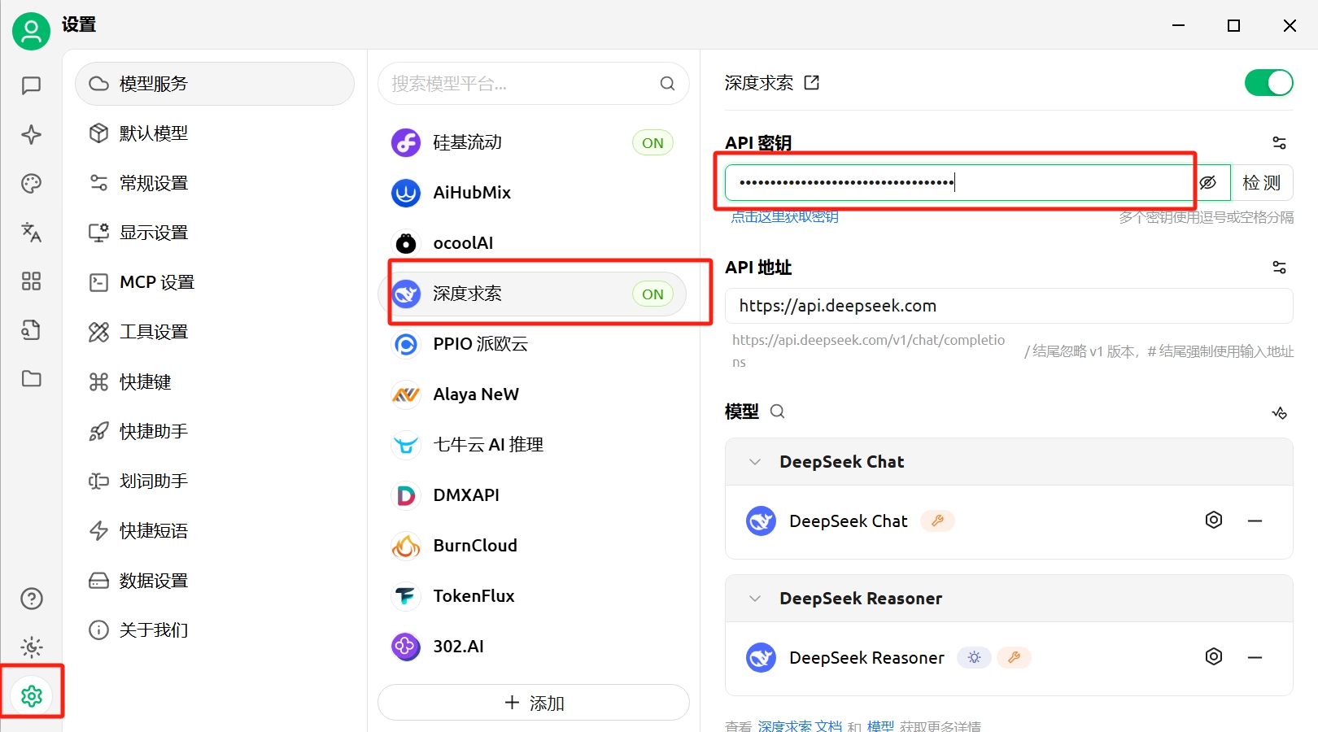1318x732 pixels.
Task: Open 常规设置 settings
Action: point(215,183)
